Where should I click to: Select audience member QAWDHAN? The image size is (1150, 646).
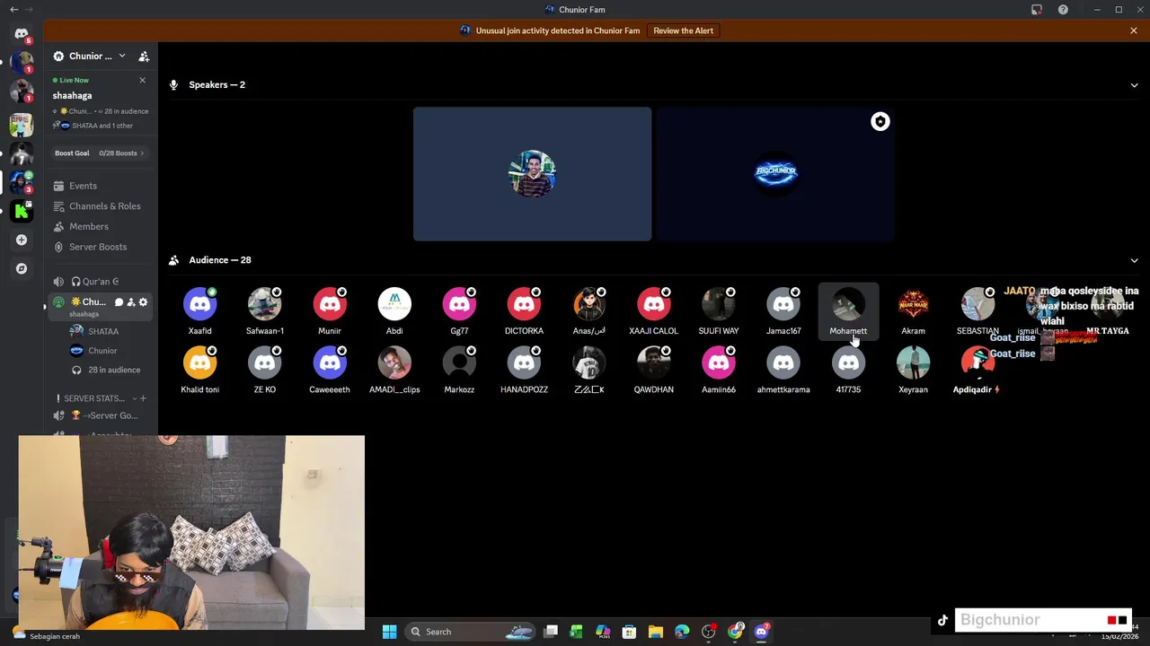pyautogui.click(x=654, y=370)
